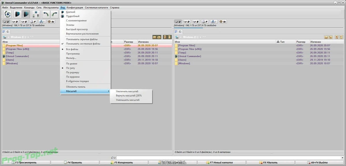Click 'F5 Копировать' button
346x166 pixels.
point(124,163)
